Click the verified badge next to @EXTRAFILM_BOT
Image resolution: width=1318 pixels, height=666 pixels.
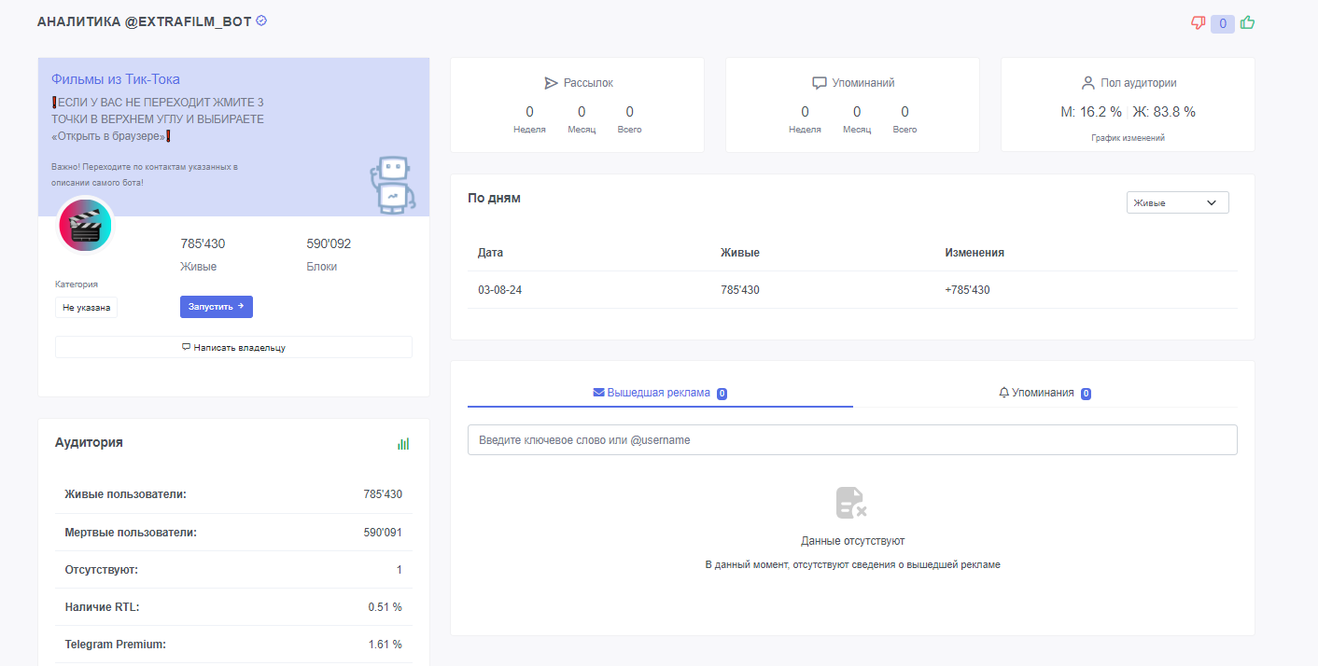coord(261,21)
